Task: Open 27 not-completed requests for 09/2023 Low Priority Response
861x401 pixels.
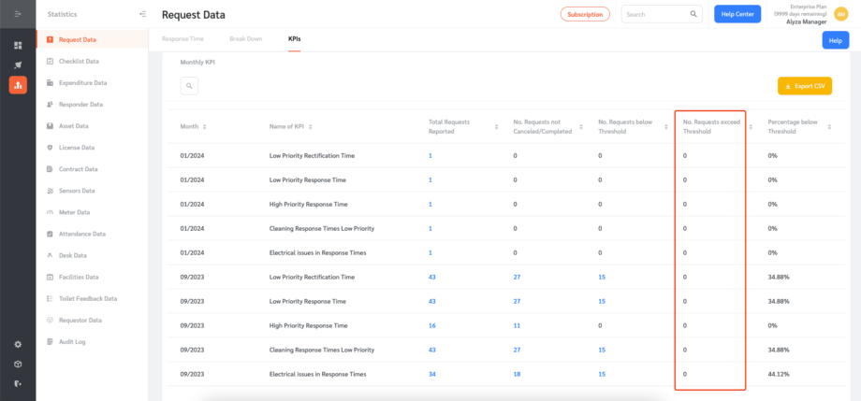Action: (517, 301)
